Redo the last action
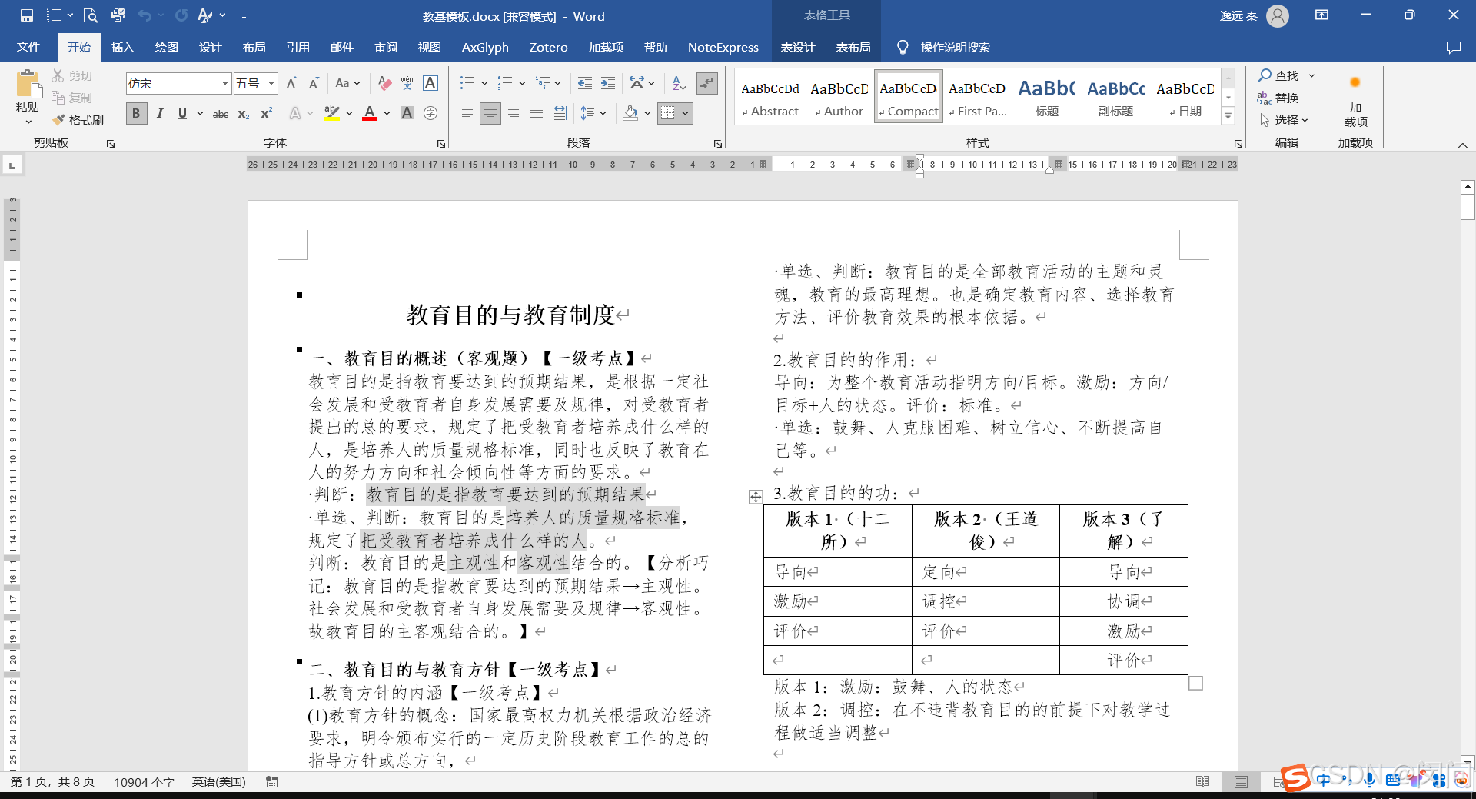The height and width of the screenshot is (799, 1476). (x=181, y=15)
